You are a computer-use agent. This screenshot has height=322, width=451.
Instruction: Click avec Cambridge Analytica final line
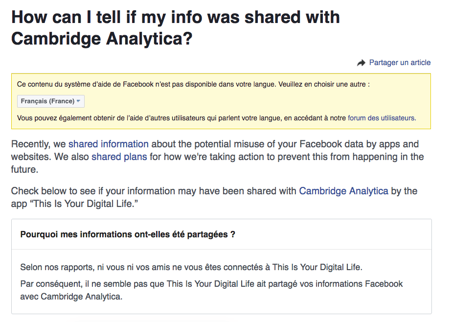pyautogui.click(x=71, y=297)
